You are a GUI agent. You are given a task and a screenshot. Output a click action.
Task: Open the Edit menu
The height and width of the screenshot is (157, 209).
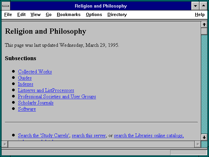coord(21,14)
